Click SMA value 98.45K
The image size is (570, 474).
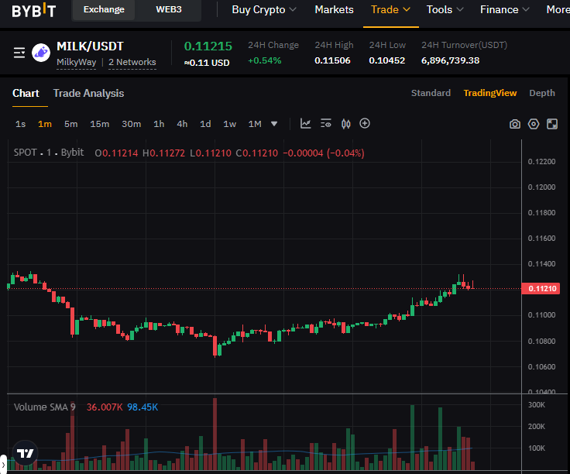[142, 407]
